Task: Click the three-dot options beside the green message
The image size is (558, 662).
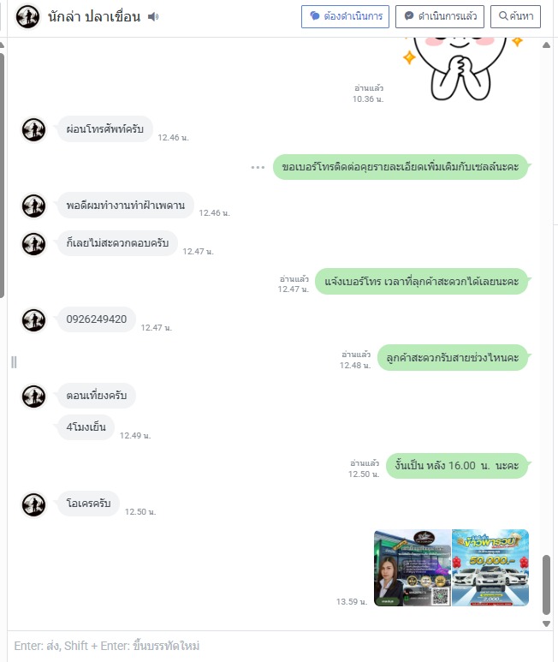Action: [x=258, y=167]
